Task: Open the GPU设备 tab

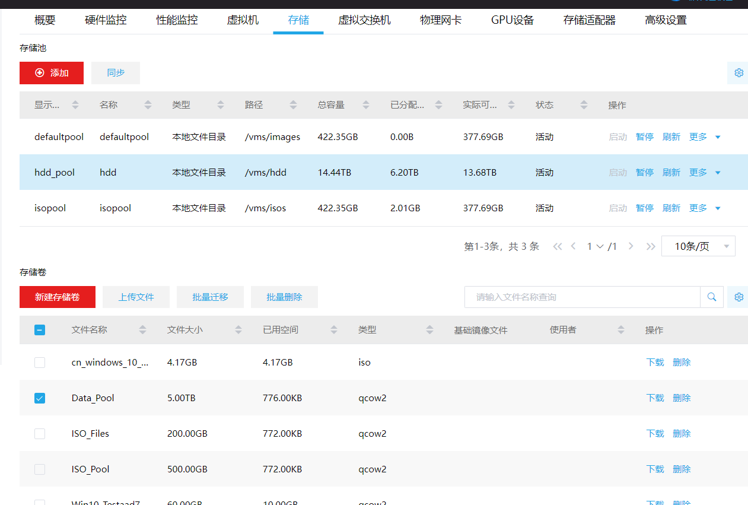Action: click(513, 20)
